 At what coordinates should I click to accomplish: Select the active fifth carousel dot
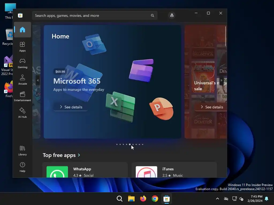130,144
